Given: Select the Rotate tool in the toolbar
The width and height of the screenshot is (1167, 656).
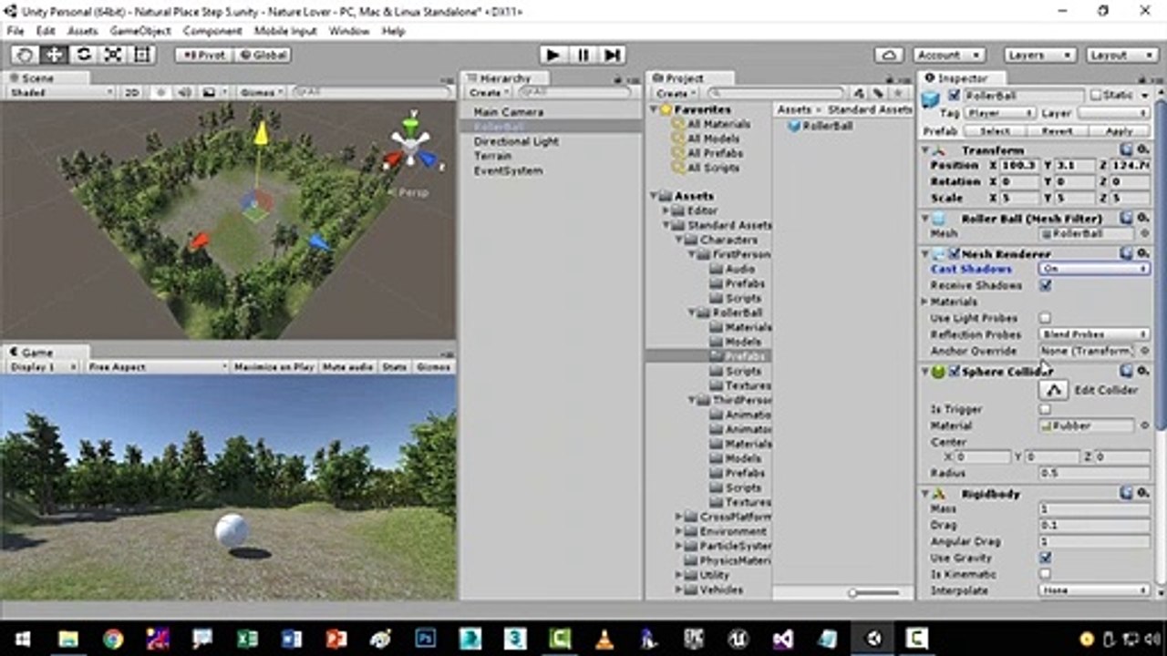Looking at the screenshot, I should tap(83, 55).
